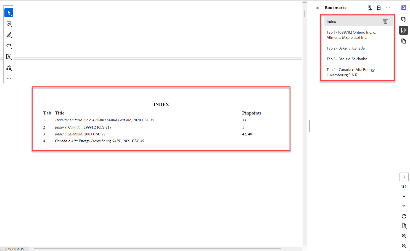Open the comments panel
The image size is (410, 251).
404,19
